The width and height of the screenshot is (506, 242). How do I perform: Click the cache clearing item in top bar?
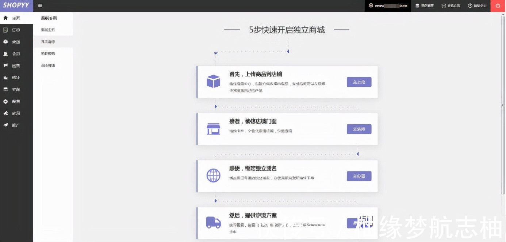click(x=424, y=6)
